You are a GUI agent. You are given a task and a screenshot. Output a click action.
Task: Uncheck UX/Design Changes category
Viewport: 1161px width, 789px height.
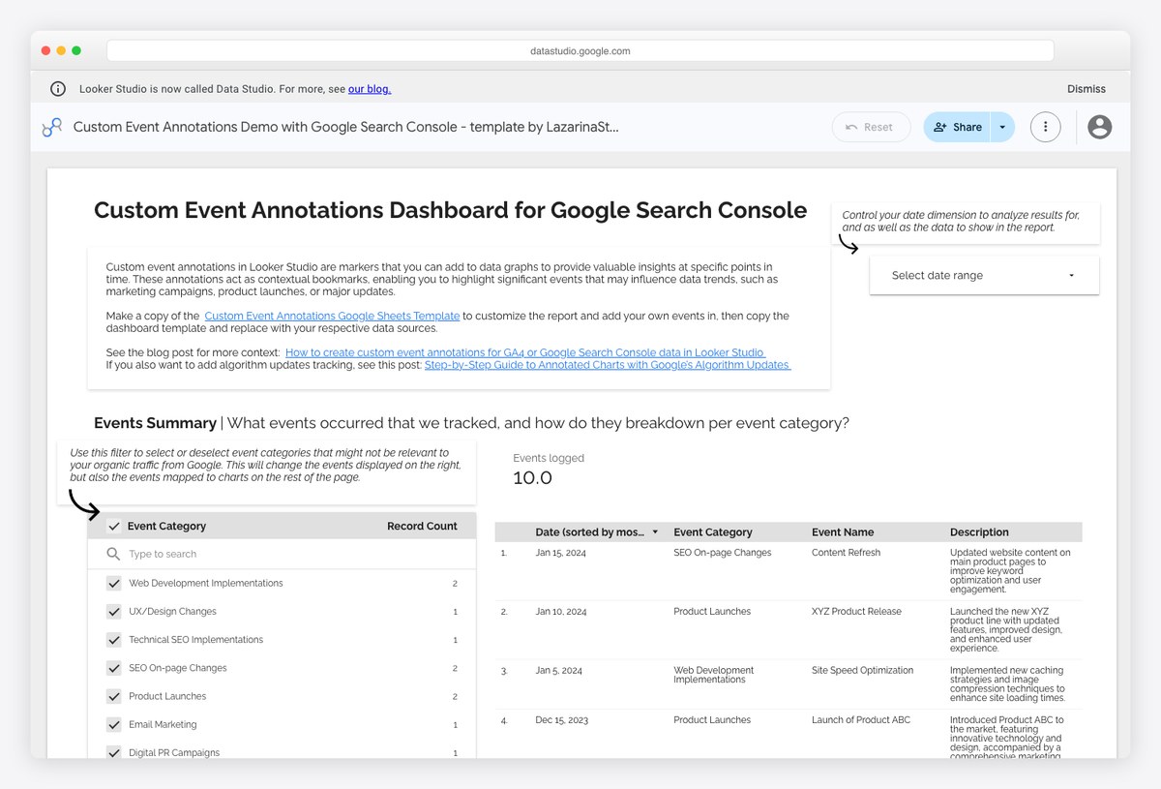[114, 612]
